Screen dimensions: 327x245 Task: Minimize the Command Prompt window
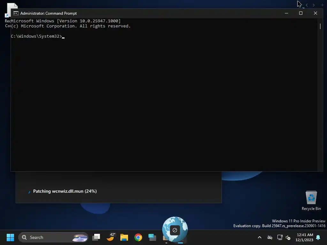pyautogui.click(x=286, y=13)
